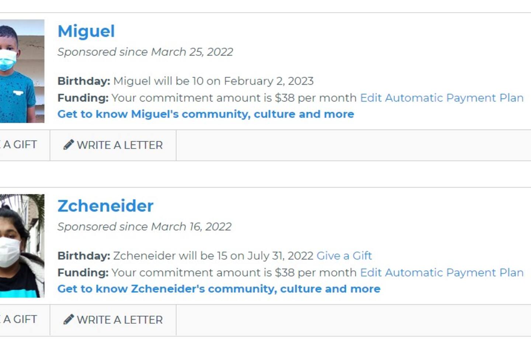This screenshot has height=354, width=531.
Task: Get to know Miguel's community and culture
Action: pyautogui.click(x=206, y=114)
